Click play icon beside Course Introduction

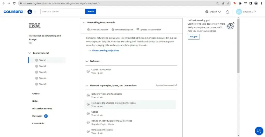pos(88,71)
